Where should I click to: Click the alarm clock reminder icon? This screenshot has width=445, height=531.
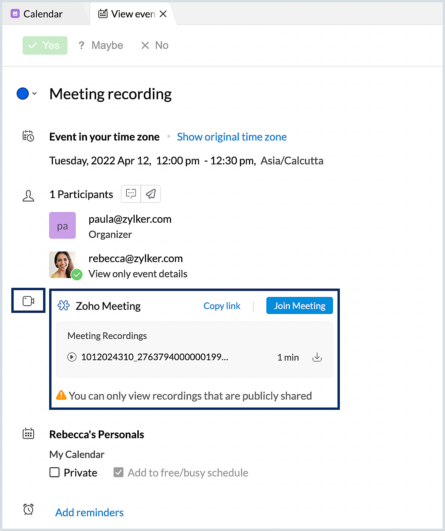(28, 509)
